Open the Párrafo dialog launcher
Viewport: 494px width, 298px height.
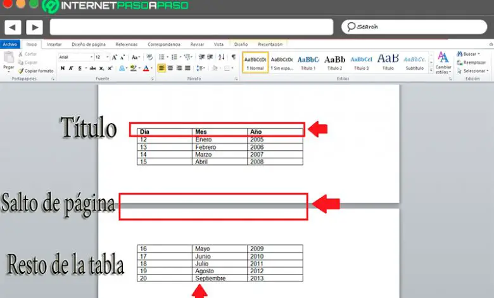[x=236, y=79]
